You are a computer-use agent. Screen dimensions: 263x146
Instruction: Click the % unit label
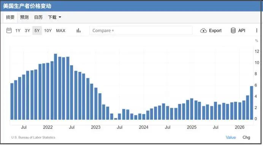257,41
